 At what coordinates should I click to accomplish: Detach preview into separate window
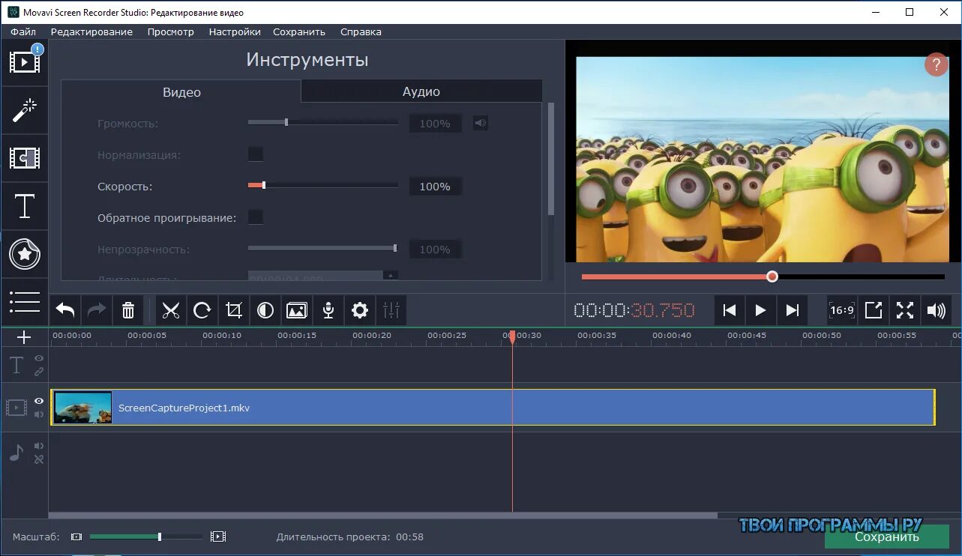(874, 310)
